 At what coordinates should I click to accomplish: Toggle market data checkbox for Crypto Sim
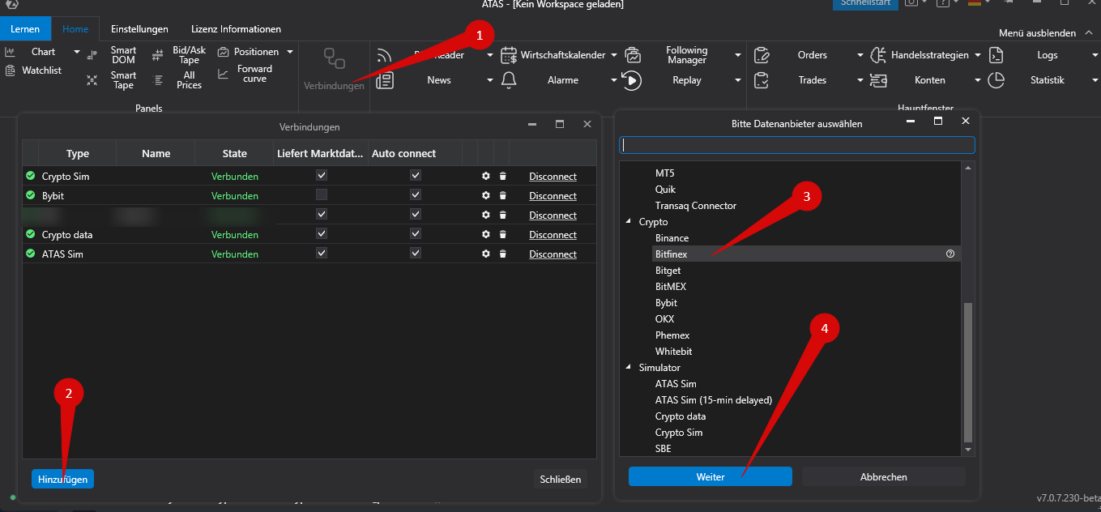pyautogui.click(x=322, y=175)
